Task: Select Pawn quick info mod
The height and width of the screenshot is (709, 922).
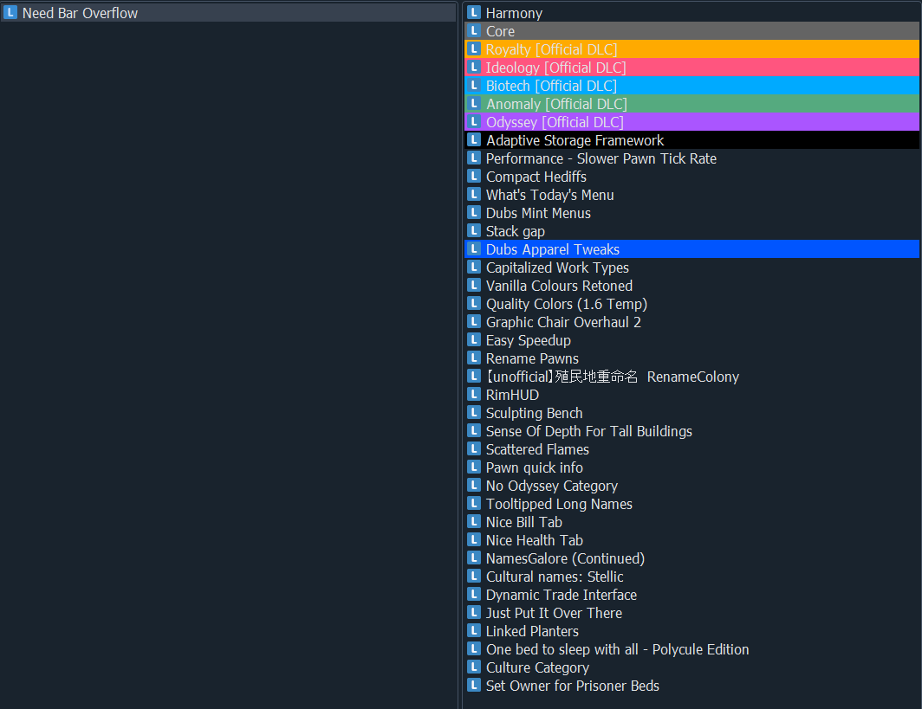Action: point(692,468)
